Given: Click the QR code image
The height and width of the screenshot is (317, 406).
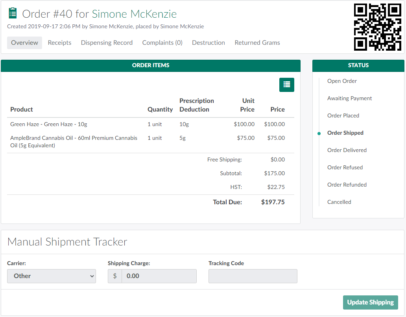Looking at the screenshot, I should pyautogui.click(x=377, y=27).
